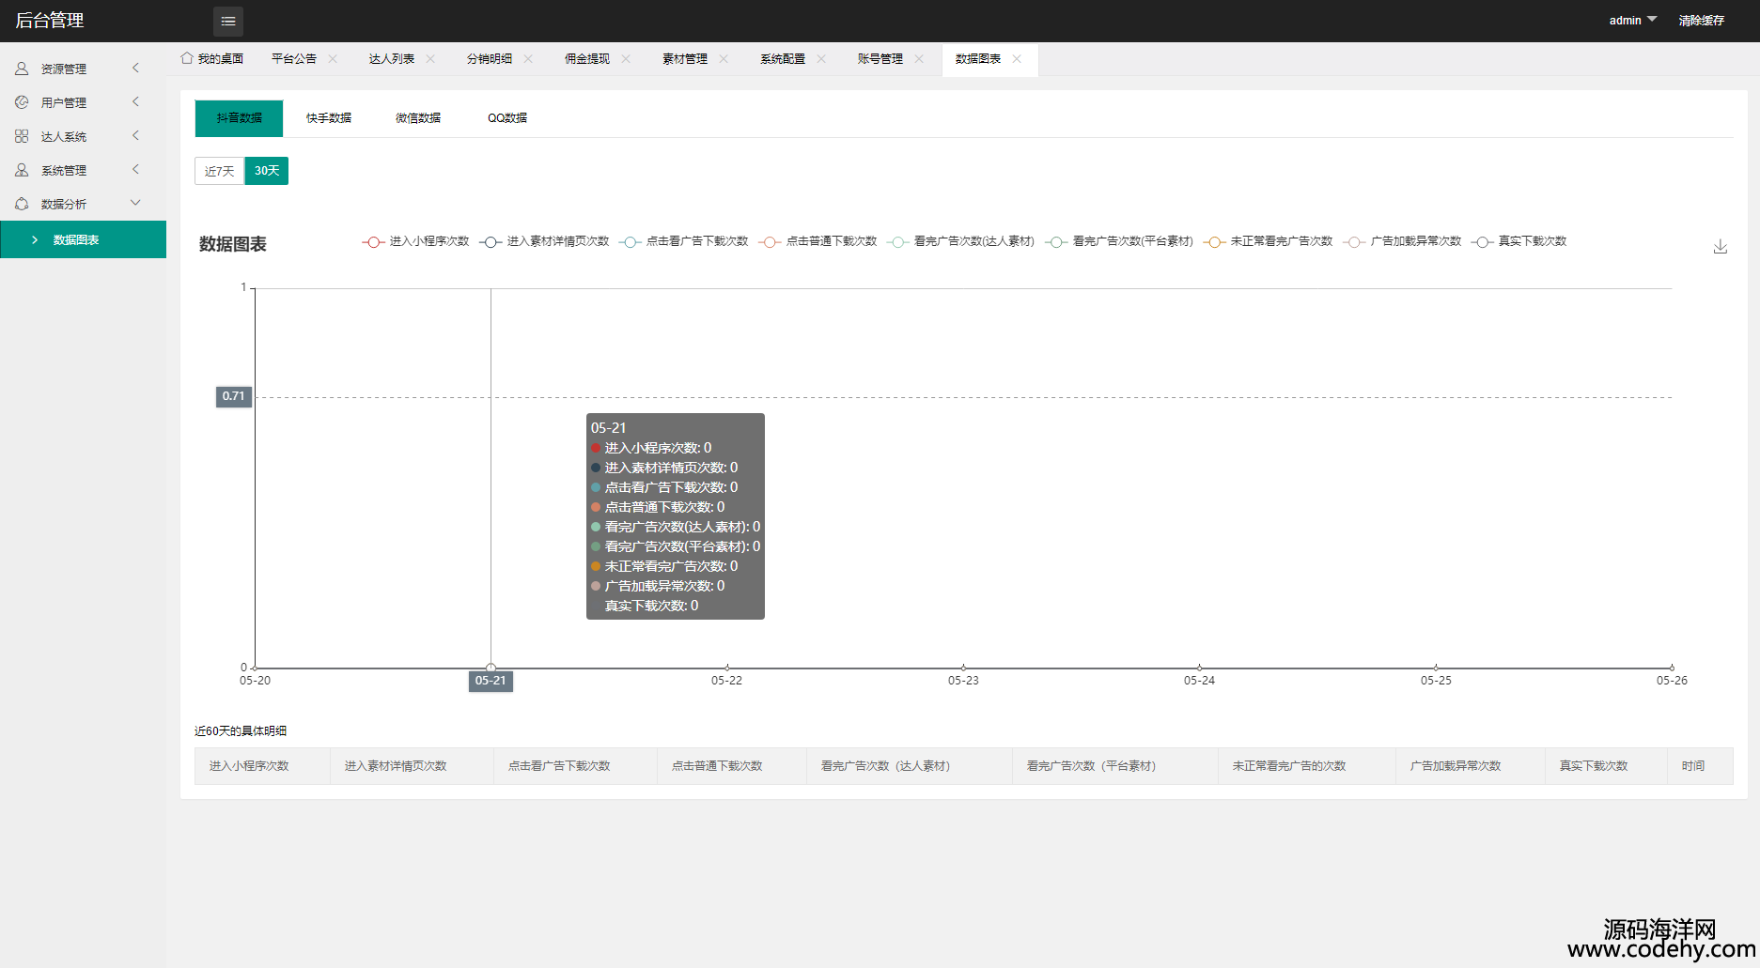This screenshot has width=1760, height=968.
Task: Close the 账号管理 tab
Action: coord(919,58)
